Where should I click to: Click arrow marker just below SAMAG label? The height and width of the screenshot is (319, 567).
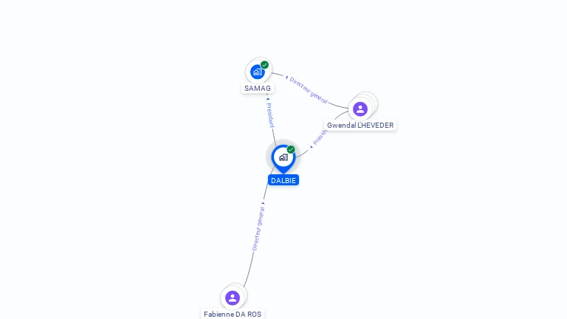(268, 99)
